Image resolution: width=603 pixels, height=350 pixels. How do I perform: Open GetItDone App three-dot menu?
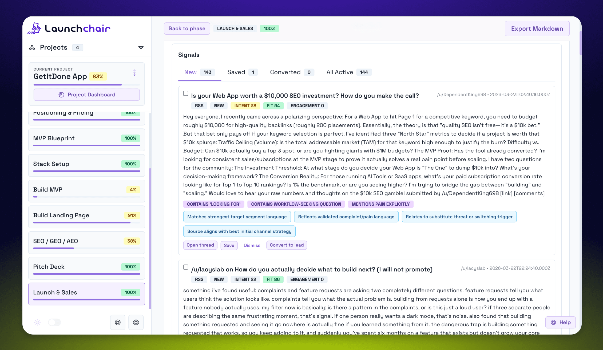[x=134, y=73]
